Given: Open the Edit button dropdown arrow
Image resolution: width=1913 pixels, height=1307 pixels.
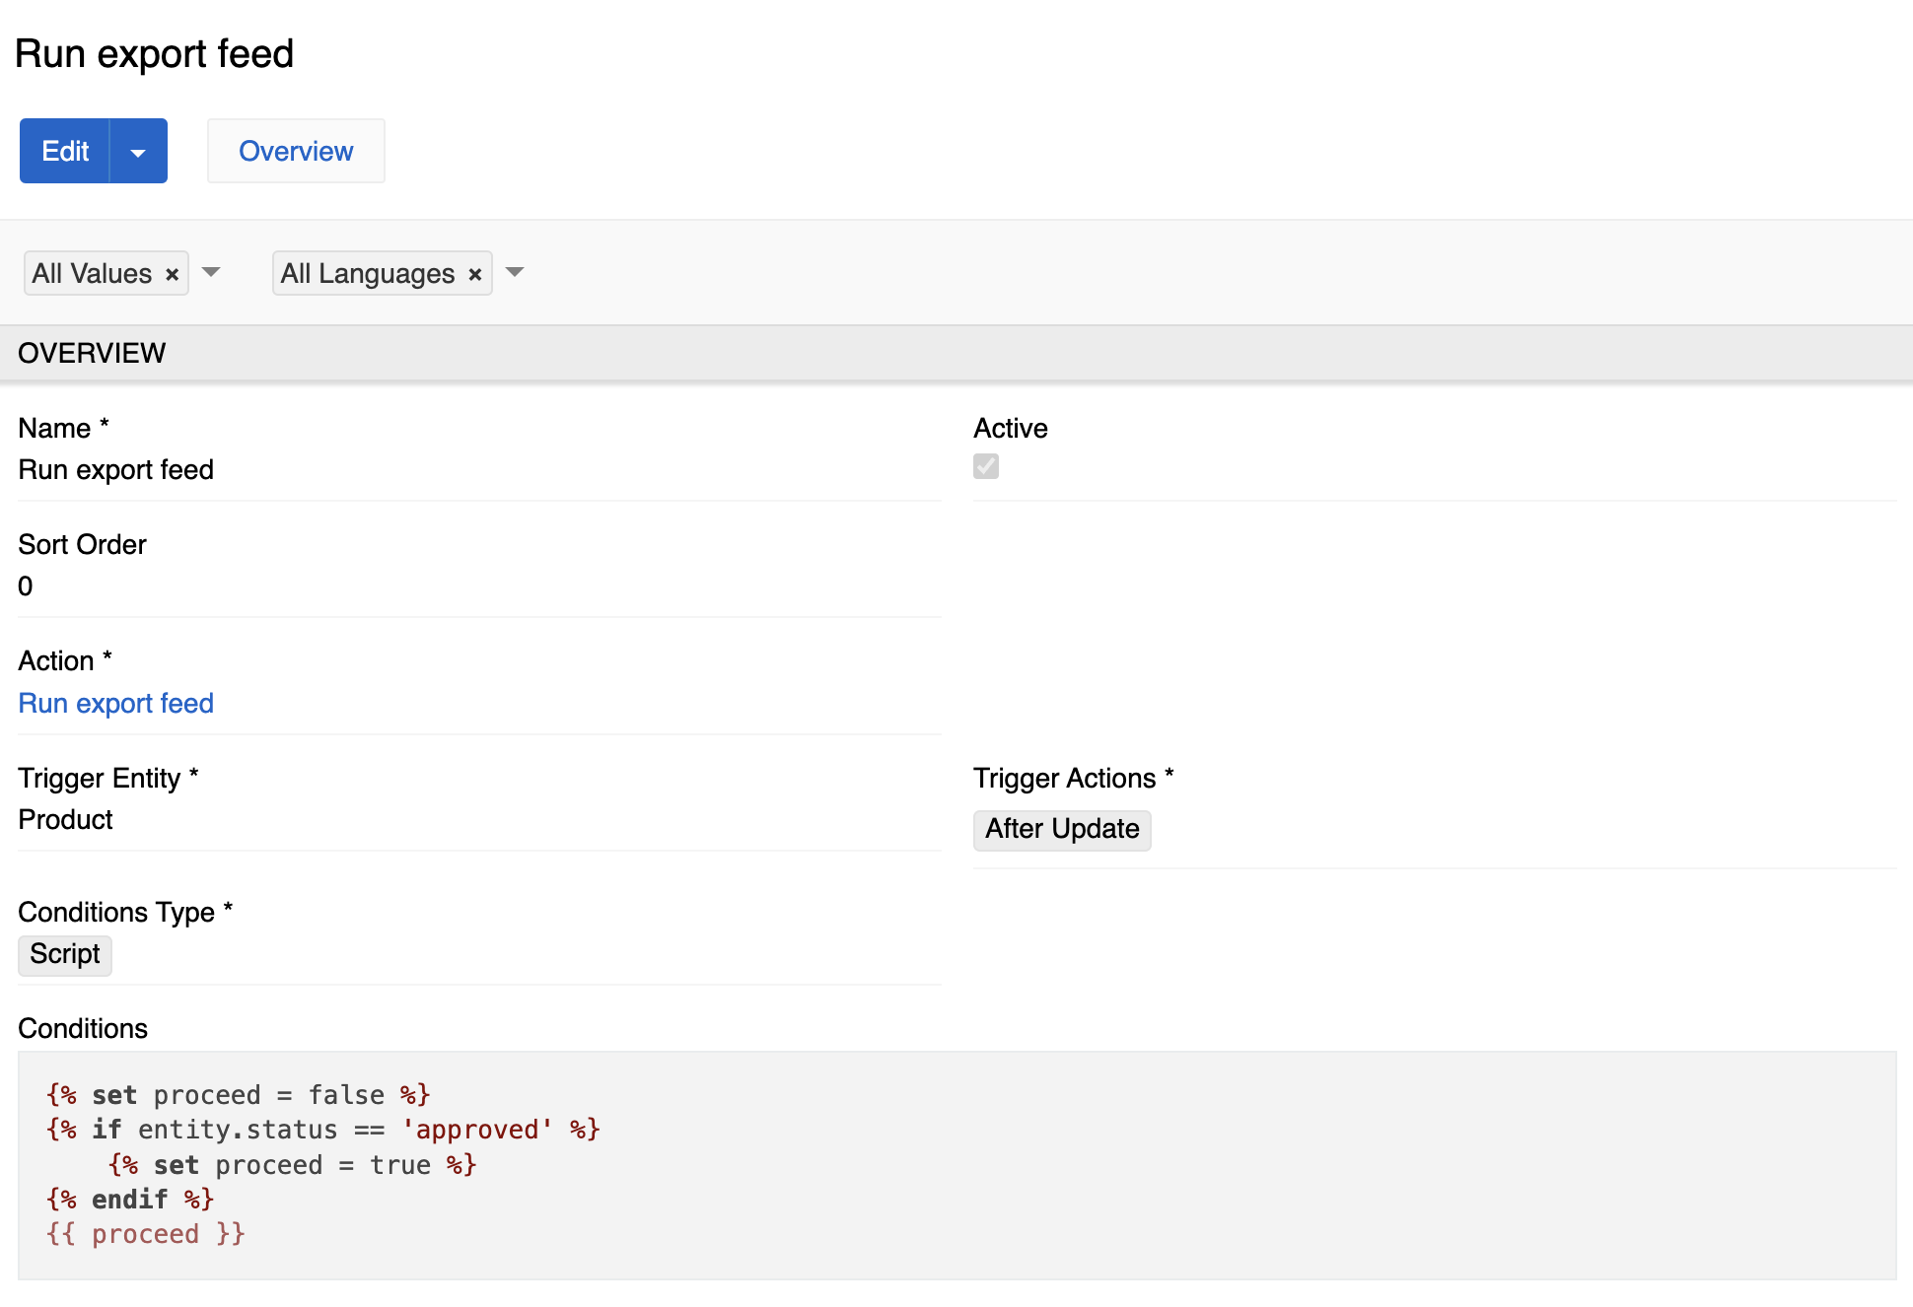Looking at the screenshot, I should pos(138,152).
